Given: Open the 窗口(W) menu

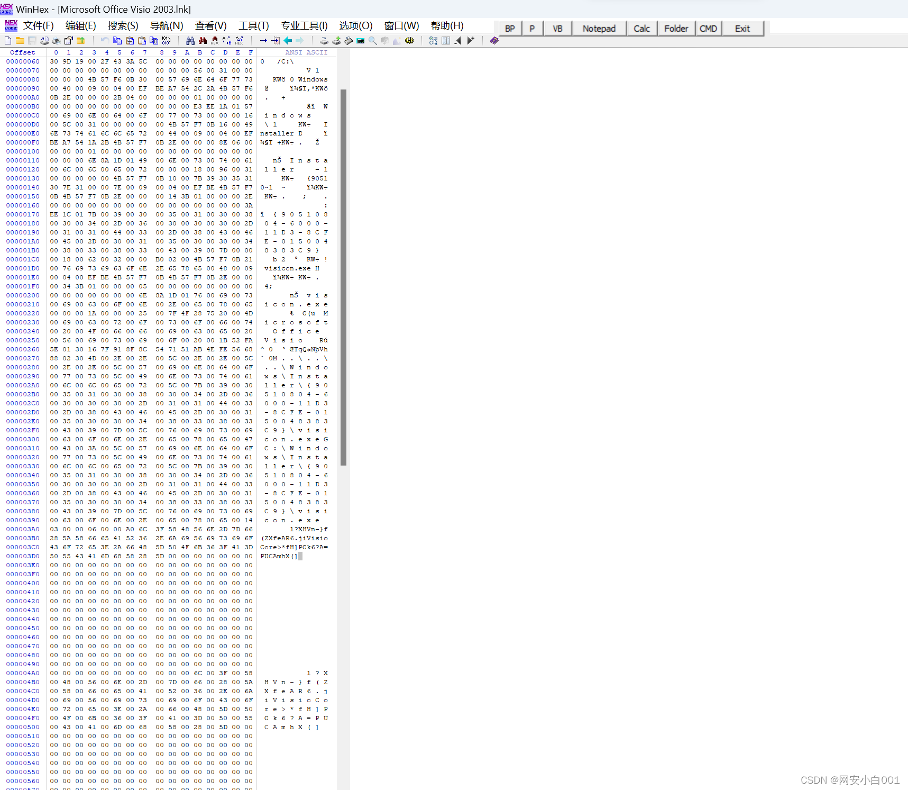Looking at the screenshot, I should 401,26.
